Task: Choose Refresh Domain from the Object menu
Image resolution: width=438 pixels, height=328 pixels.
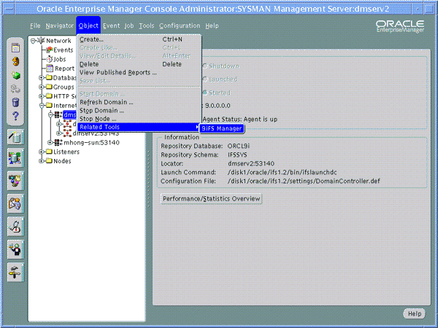Action: (139, 102)
